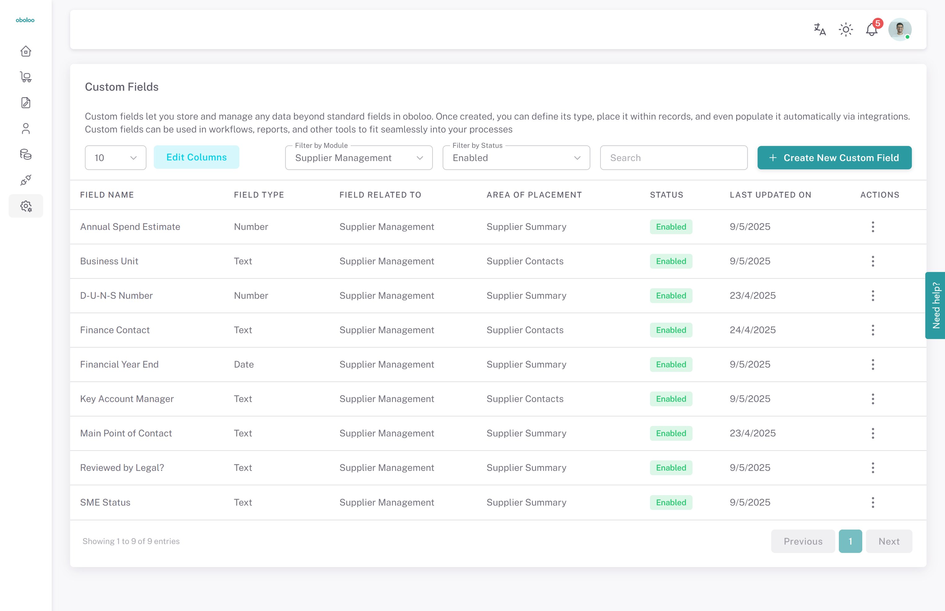The height and width of the screenshot is (611, 945).
Task: Sort by FIELD RELATED TO column header
Action: point(380,195)
